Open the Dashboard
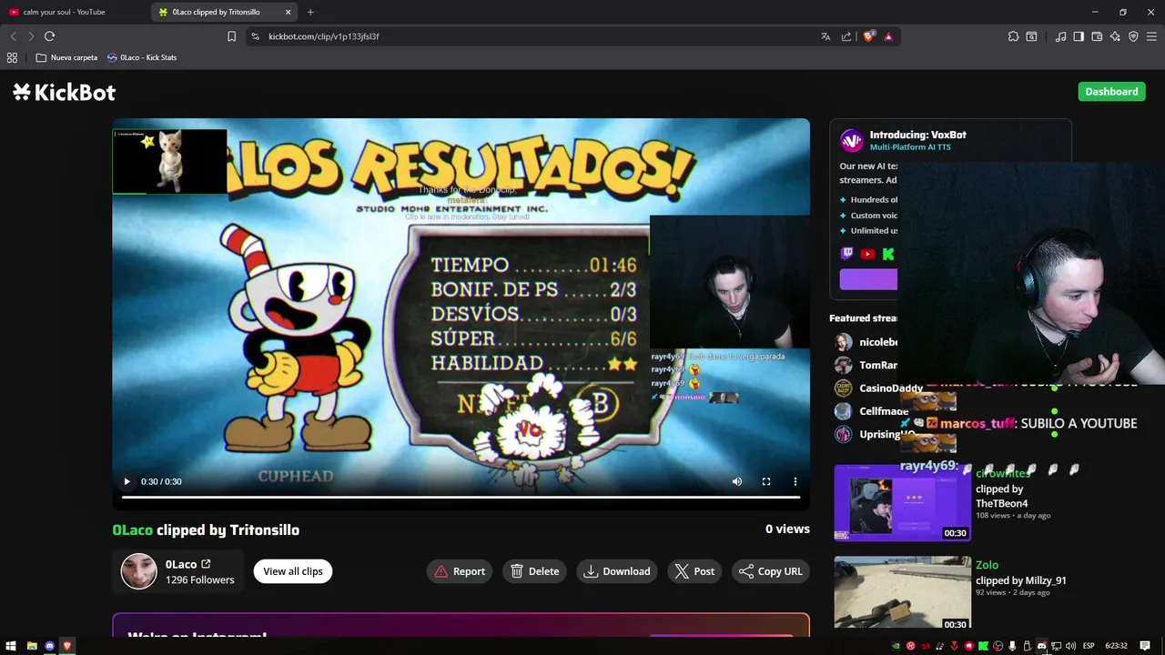The width and height of the screenshot is (1165, 655). click(x=1111, y=92)
